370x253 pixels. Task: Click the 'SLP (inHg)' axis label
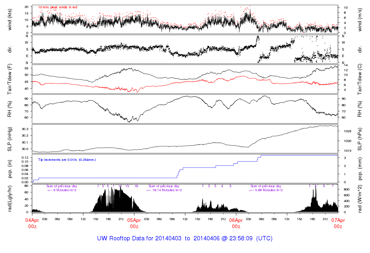[9, 139]
